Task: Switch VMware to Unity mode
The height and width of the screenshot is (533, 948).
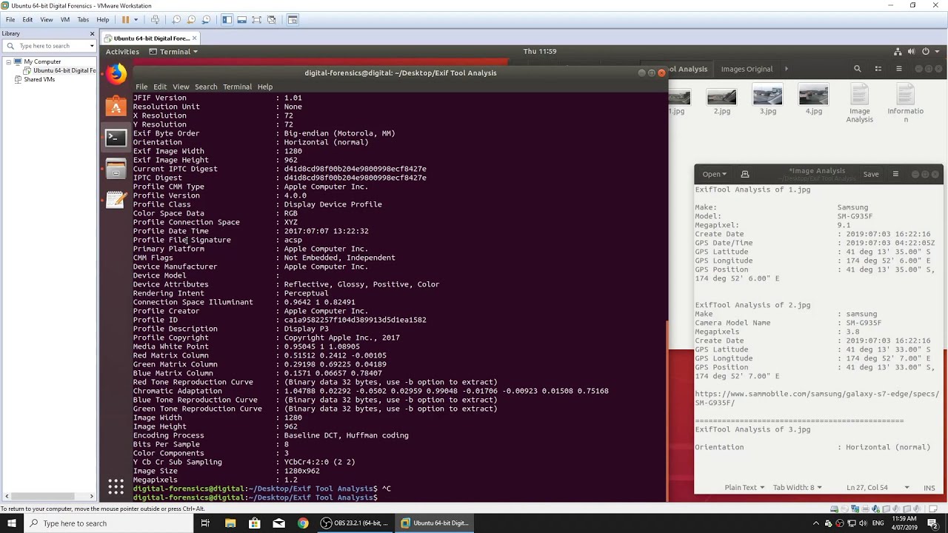Action: click(271, 20)
